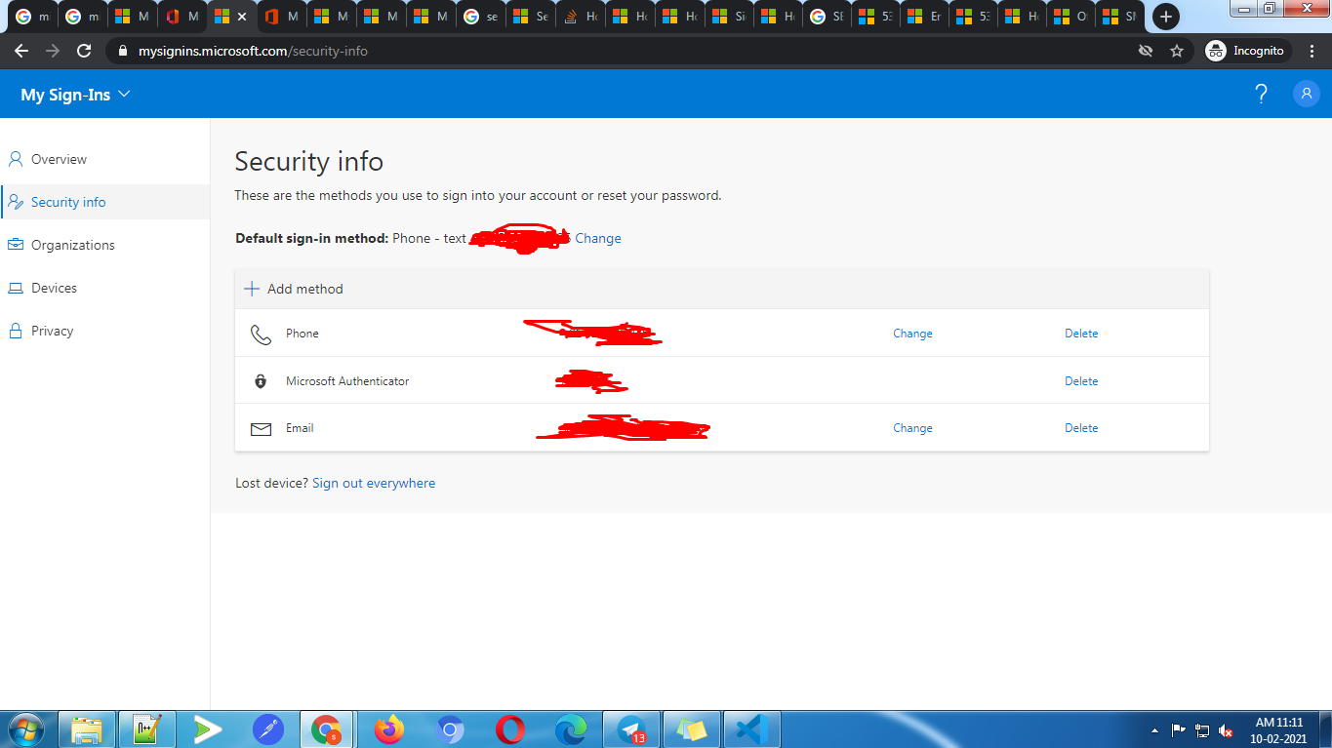Switch to the tab titled "Si"

pos(728,17)
